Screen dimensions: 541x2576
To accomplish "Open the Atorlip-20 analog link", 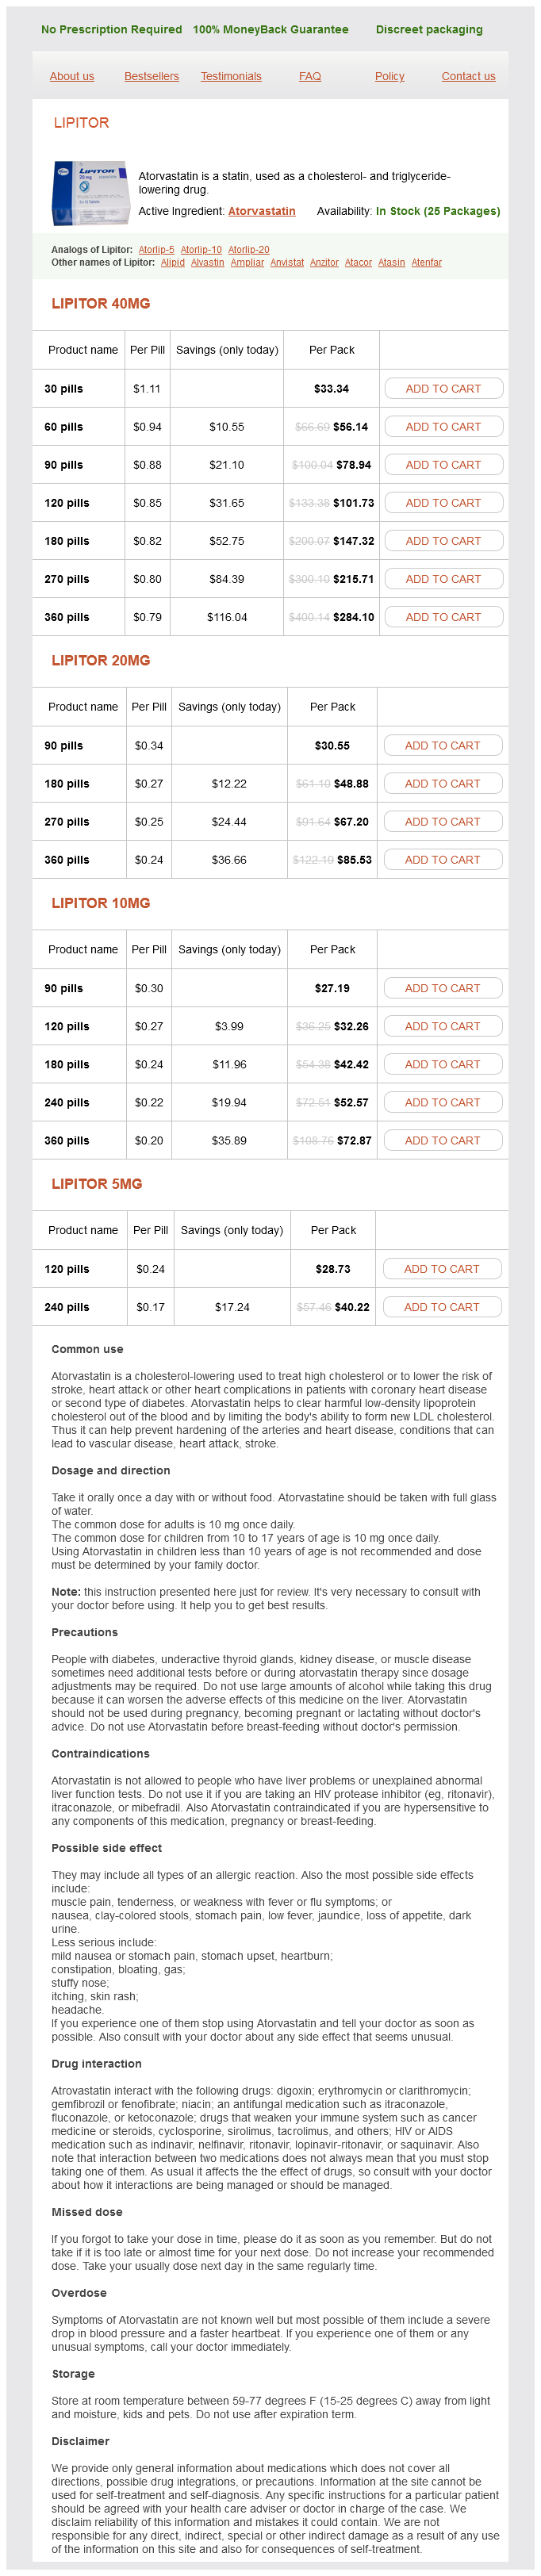I will (248, 250).
